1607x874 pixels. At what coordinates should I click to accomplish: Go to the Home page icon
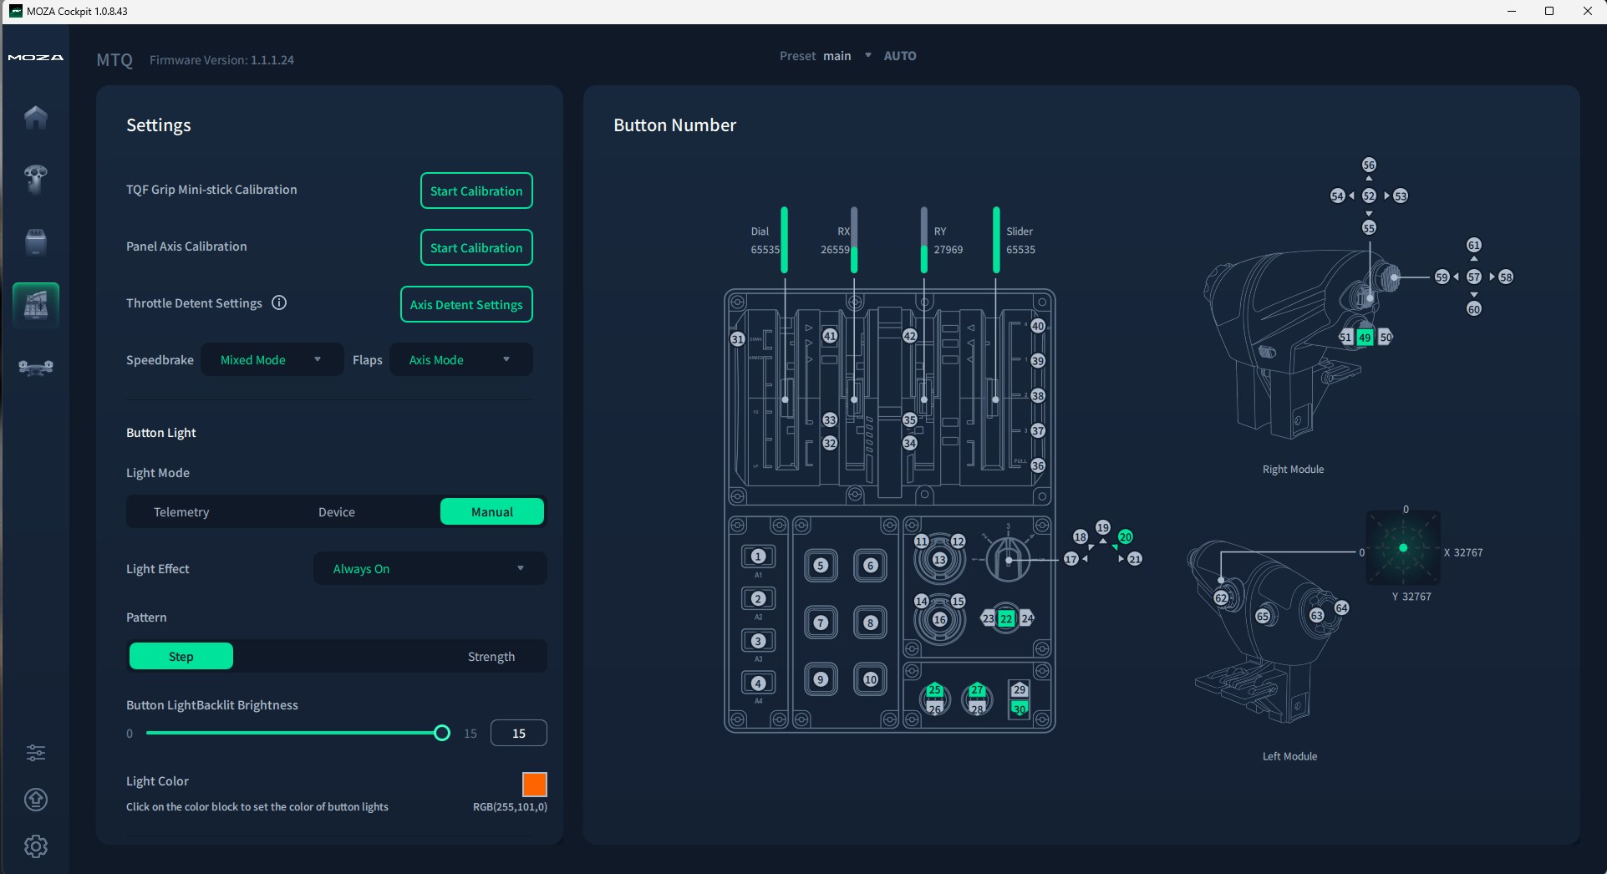pos(35,117)
